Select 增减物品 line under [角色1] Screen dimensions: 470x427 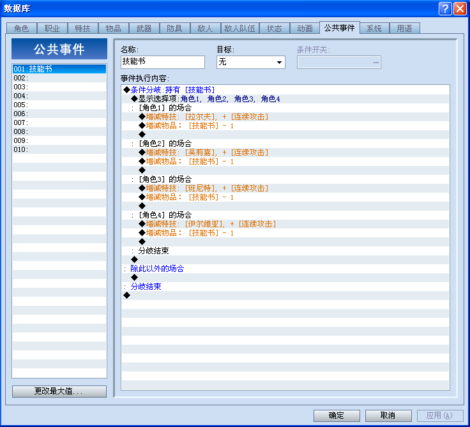285,126
